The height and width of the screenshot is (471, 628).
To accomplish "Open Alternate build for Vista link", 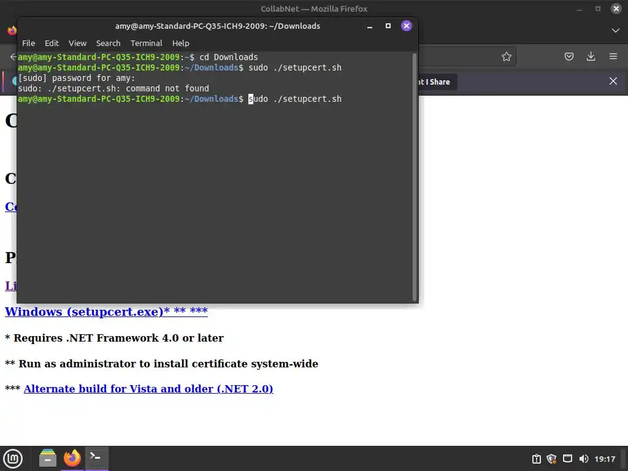I will click(x=148, y=389).
